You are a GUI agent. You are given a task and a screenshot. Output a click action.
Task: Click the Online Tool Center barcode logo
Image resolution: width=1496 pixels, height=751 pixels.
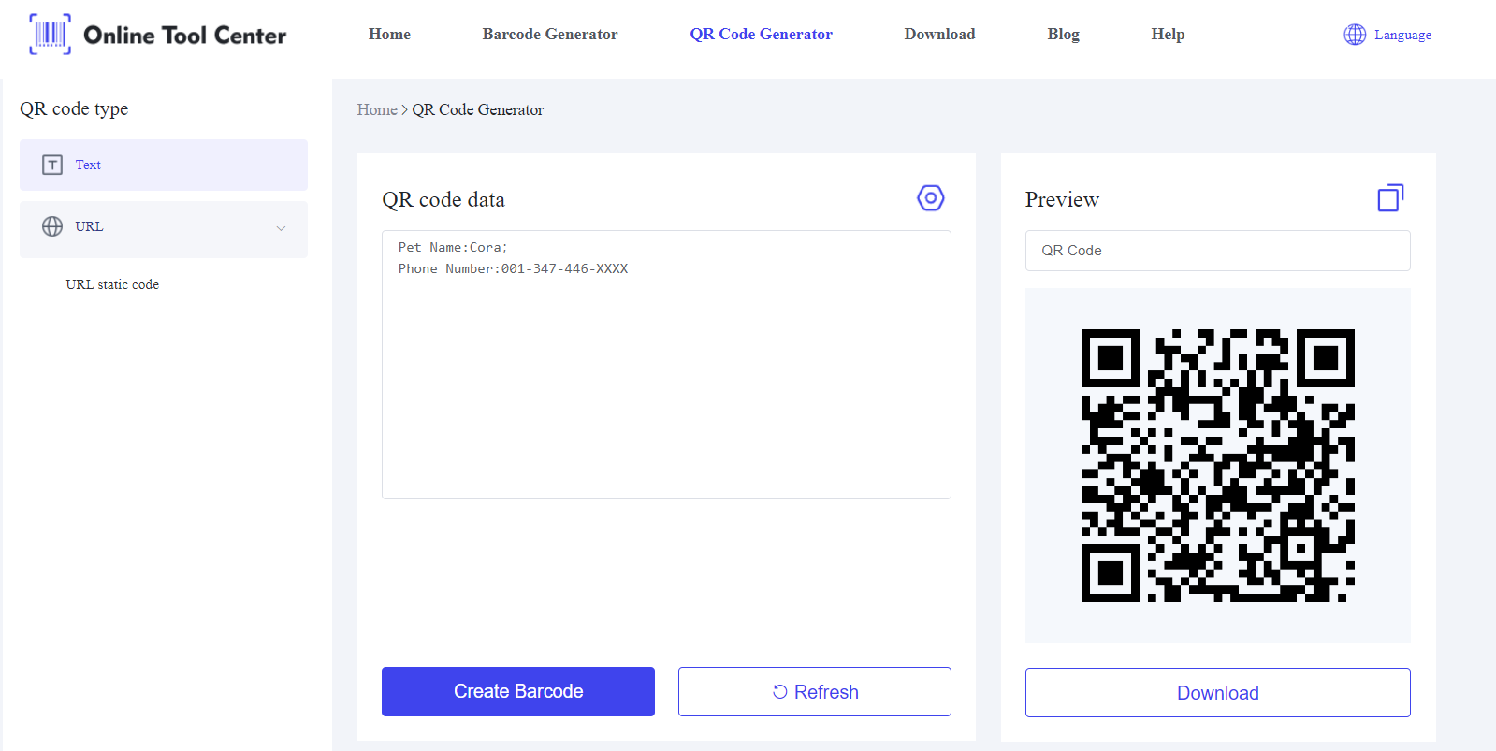(x=51, y=35)
